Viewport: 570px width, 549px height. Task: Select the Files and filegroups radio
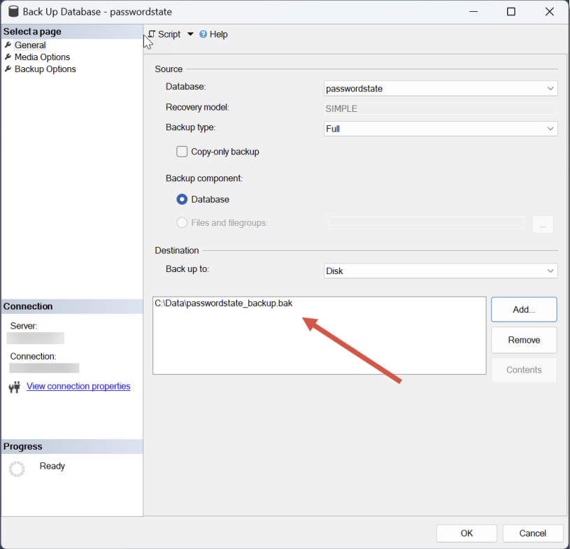(182, 222)
